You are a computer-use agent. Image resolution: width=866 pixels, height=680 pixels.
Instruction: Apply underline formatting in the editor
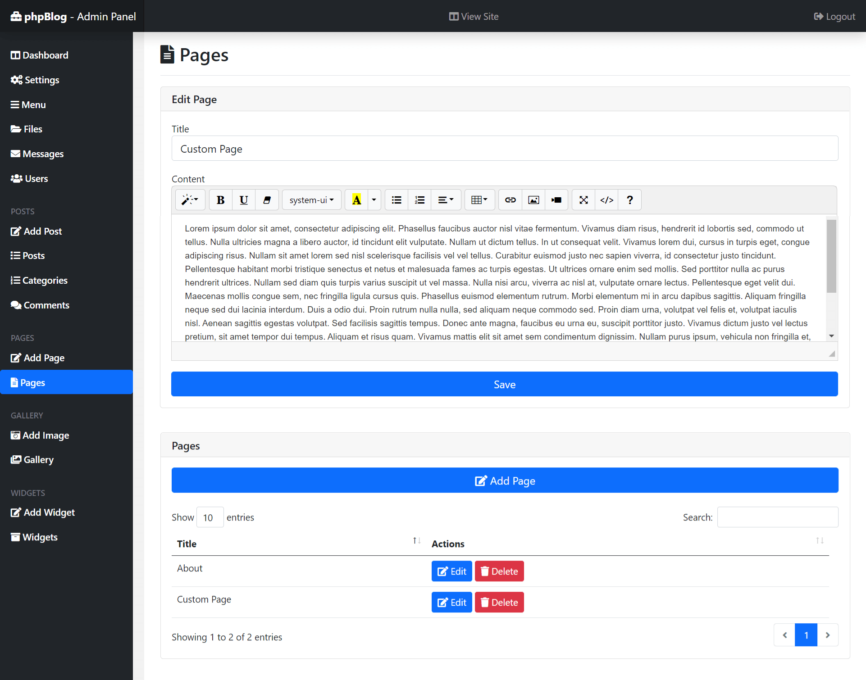point(243,199)
